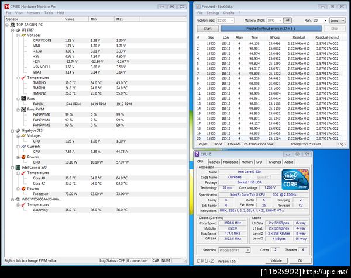351x278 pixels.
Task: Click the Intel Core i3 530 chip icon
Action: tap(18, 168)
